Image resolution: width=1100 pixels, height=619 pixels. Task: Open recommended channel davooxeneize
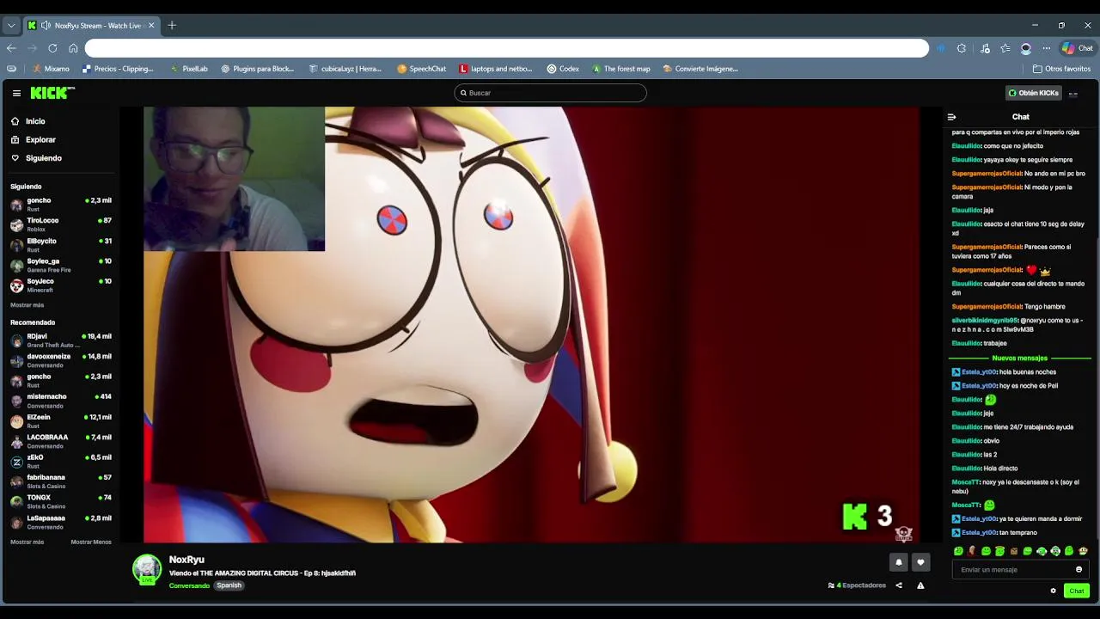coord(60,360)
